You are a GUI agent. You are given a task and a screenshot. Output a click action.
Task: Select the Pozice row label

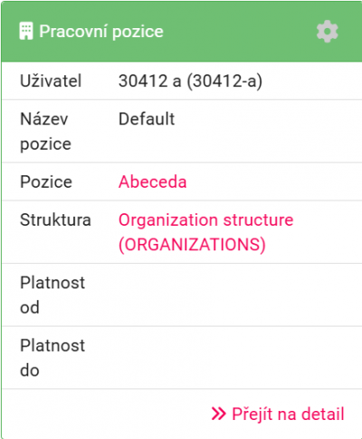pos(46,181)
